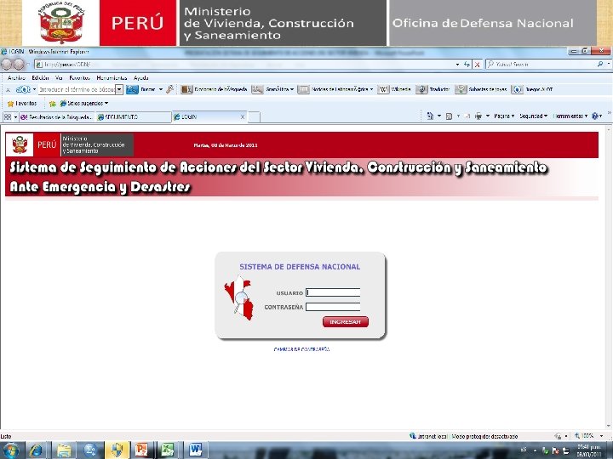Image resolution: width=613 pixels, height=459 pixels.
Task: Open the Edición menu
Action: pos(40,78)
